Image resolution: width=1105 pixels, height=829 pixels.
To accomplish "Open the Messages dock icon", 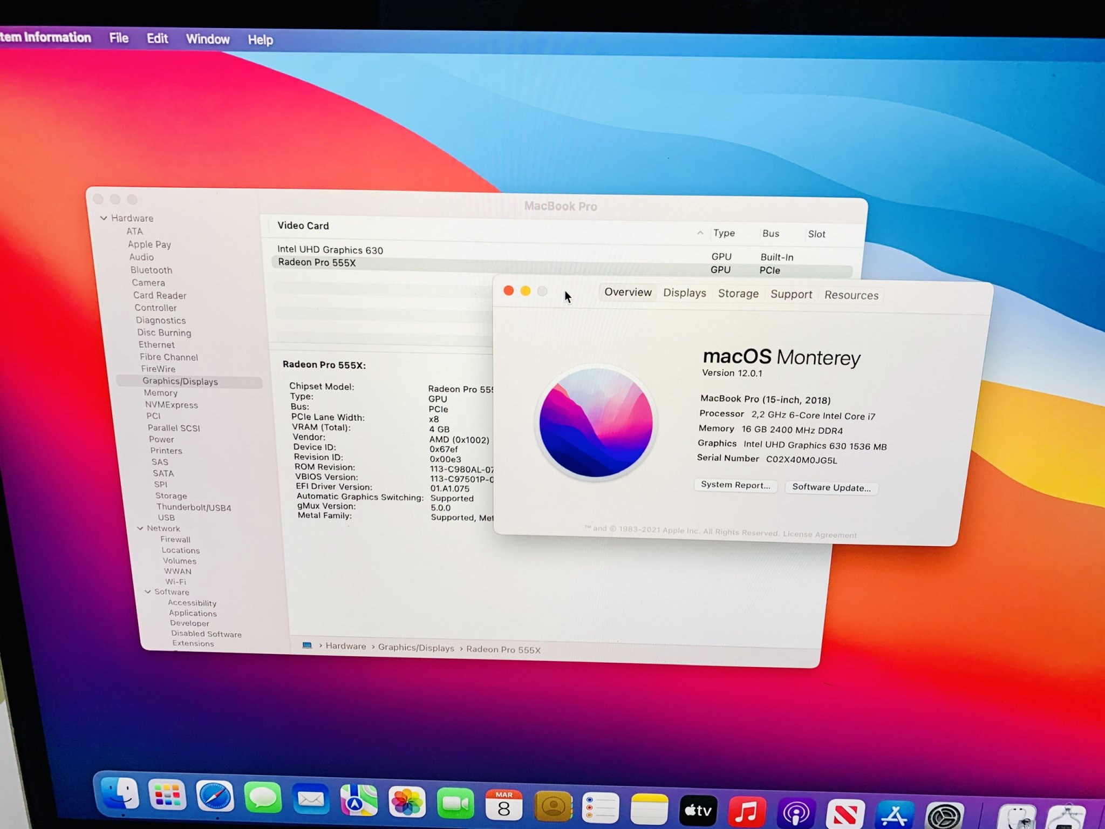I will [263, 798].
